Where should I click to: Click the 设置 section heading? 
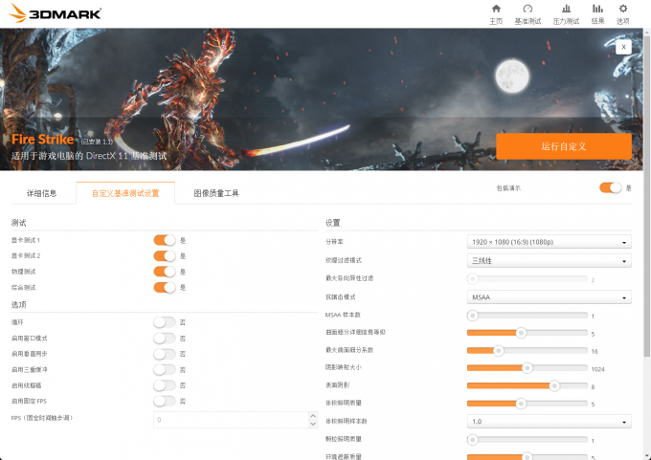click(333, 223)
